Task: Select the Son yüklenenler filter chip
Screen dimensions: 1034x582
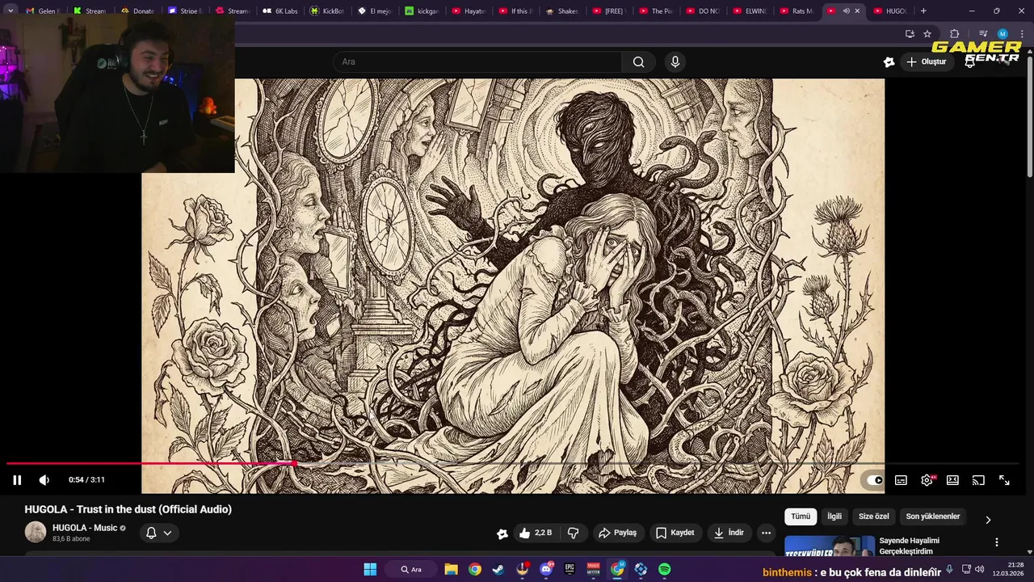Action: [933, 517]
